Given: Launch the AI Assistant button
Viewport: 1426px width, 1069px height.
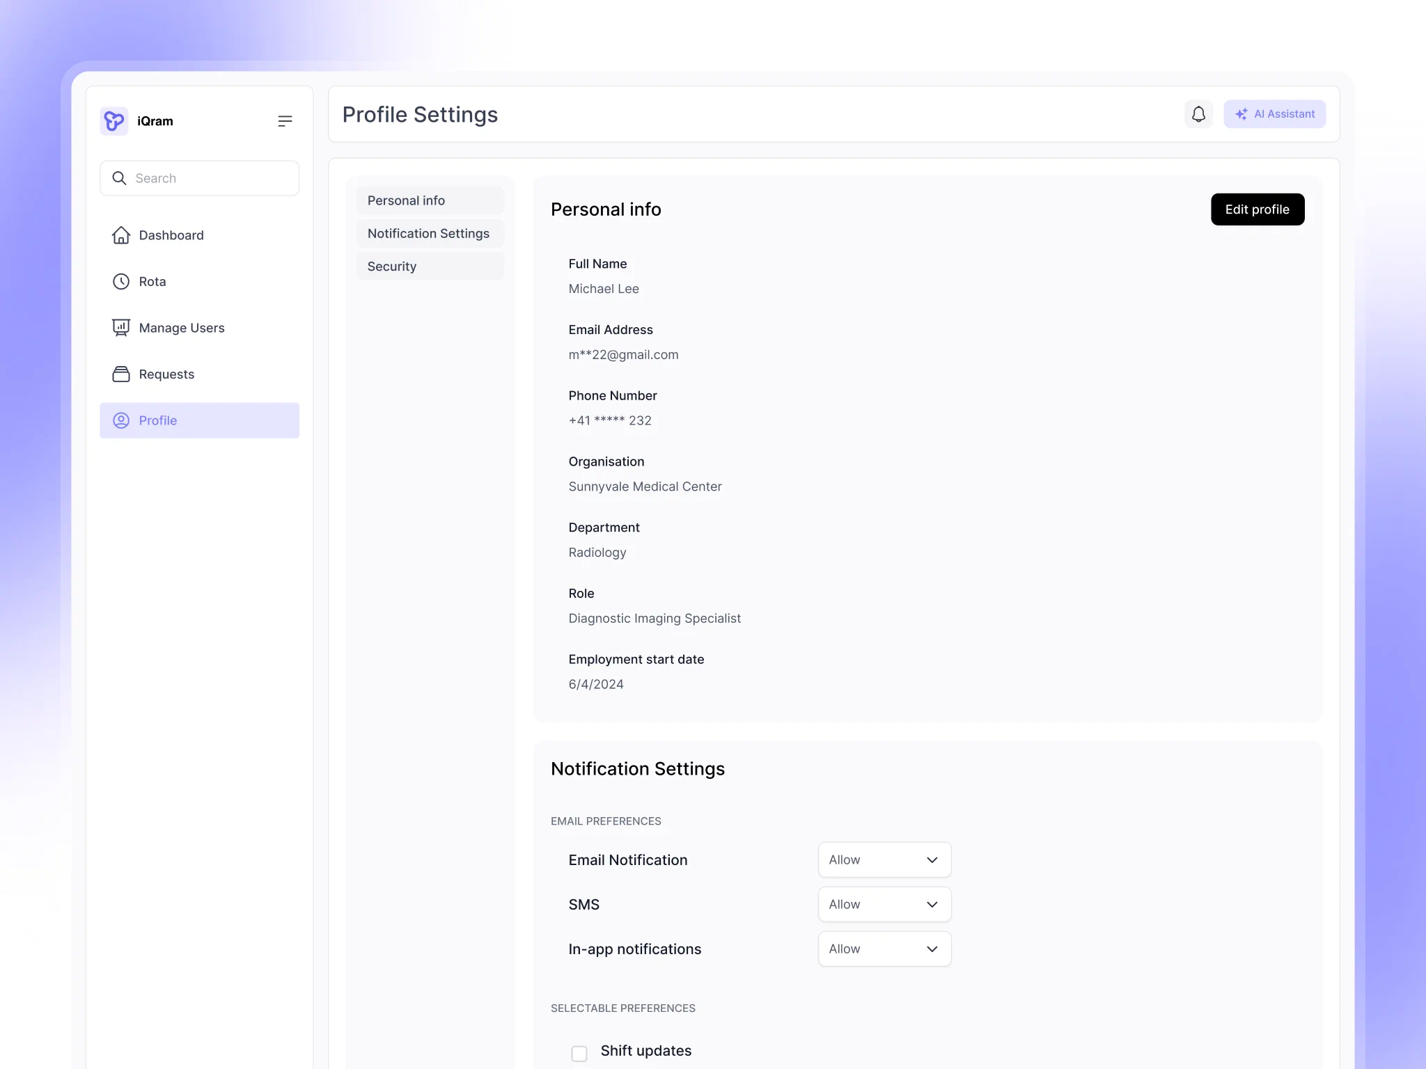Looking at the screenshot, I should 1274,114.
